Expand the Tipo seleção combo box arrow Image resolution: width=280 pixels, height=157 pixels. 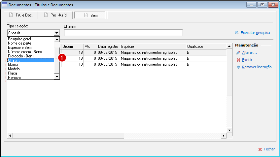point(57,33)
